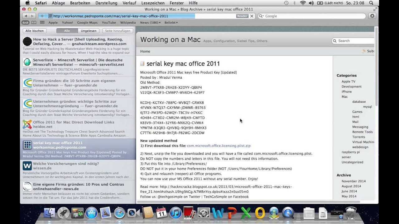399x224 pixels.
Task: Expand the News (186) bookmarks folder
Action: [x=150, y=22]
